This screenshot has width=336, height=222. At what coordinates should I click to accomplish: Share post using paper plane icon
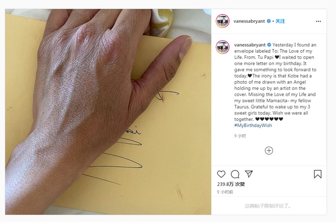pyautogui.click(x=249, y=174)
